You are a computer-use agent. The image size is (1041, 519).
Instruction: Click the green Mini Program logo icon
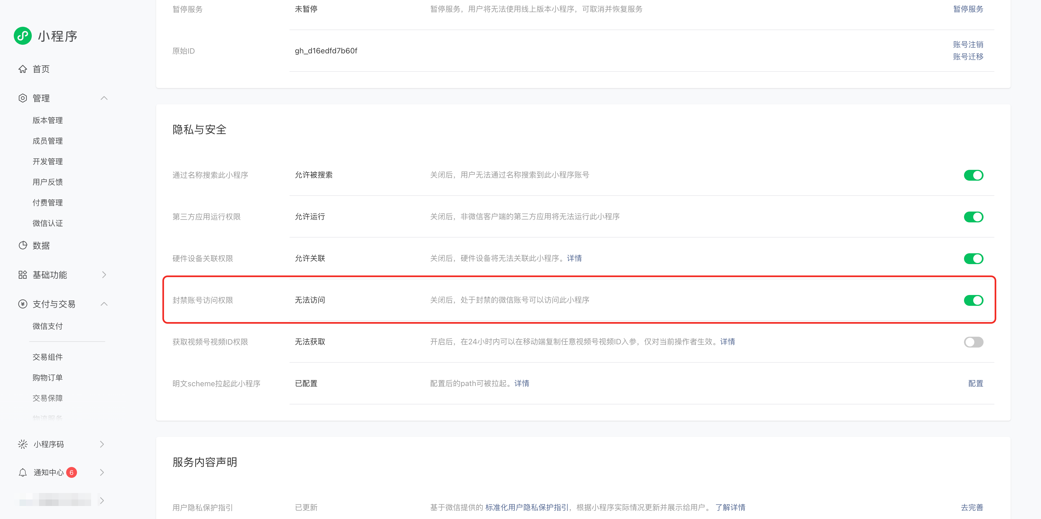pyautogui.click(x=23, y=36)
